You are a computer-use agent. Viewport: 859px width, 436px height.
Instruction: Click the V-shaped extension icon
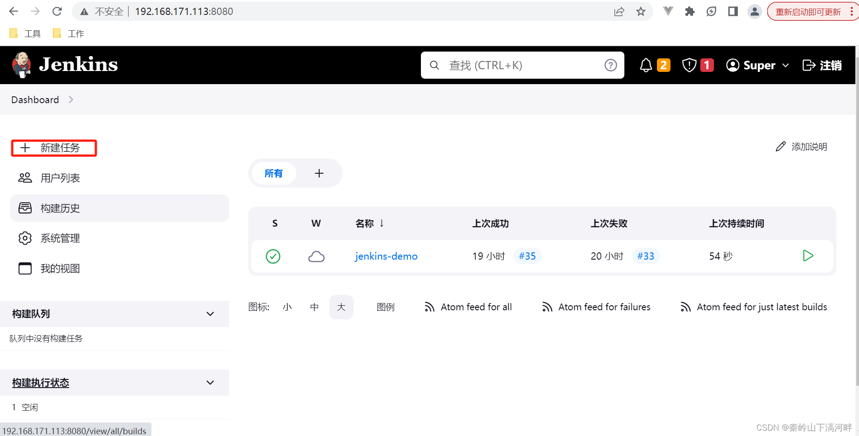point(668,11)
